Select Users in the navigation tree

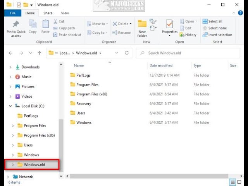pyautogui.click(x=28, y=145)
